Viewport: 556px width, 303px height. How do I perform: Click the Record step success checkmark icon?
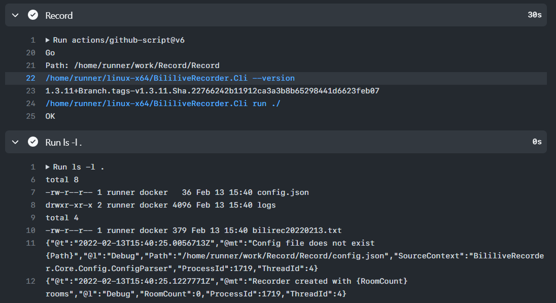point(33,15)
